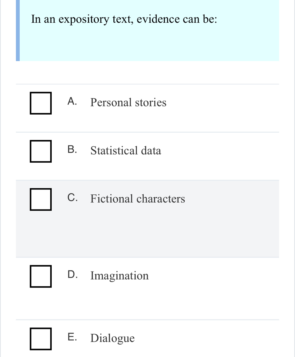The height and width of the screenshot is (357, 295).
Task: Select the Fictional characters checkbox
Action: pyautogui.click(x=41, y=199)
